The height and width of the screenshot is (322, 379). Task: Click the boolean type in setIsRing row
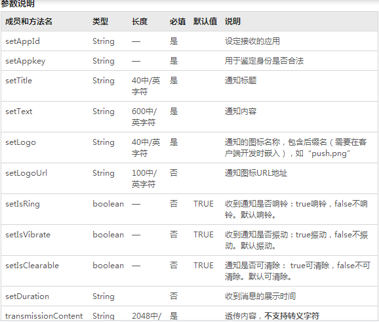pyautogui.click(x=108, y=204)
